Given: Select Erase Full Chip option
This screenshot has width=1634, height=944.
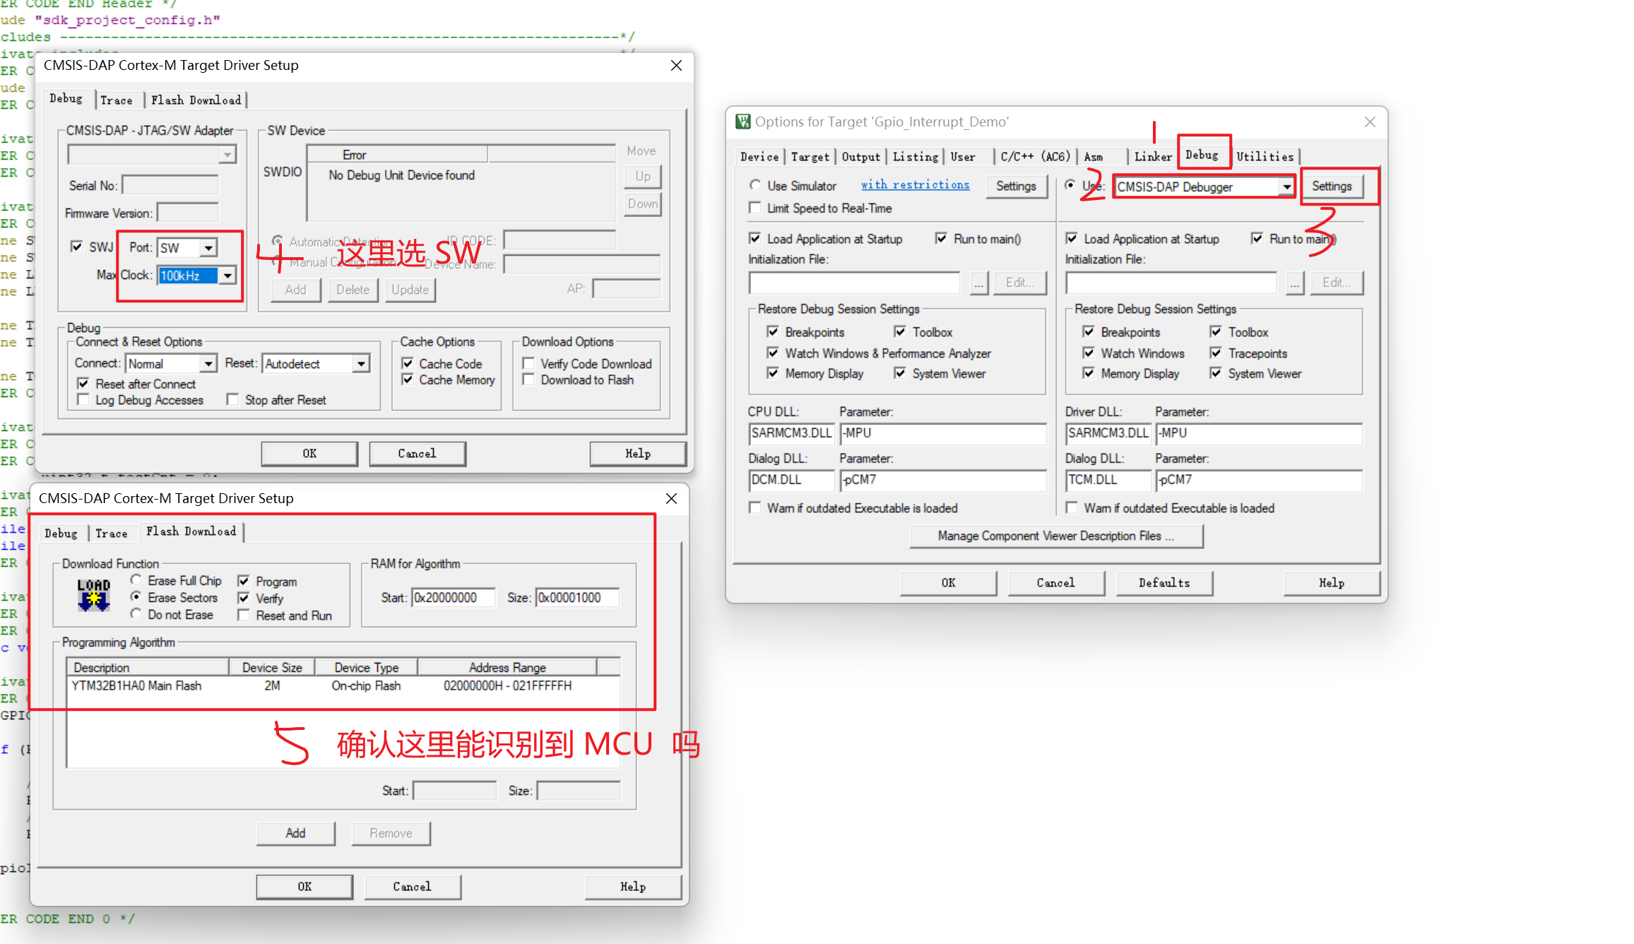Looking at the screenshot, I should [x=136, y=580].
